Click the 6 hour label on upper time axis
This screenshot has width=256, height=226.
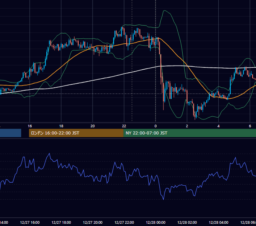pyautogui.click(x=250, y=126)
